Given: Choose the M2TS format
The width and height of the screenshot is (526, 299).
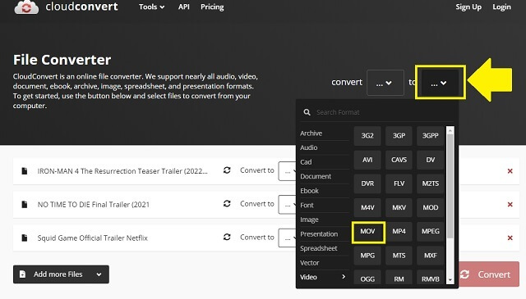Looking at the screenshot, I should 431,183.
